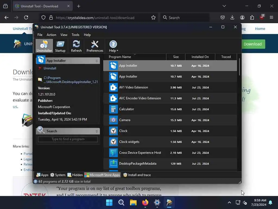The image size is (278, 209).
Task: Switch to Microsoft Store Apps tab
Action: pyautogui.click(x=102, y=175)
